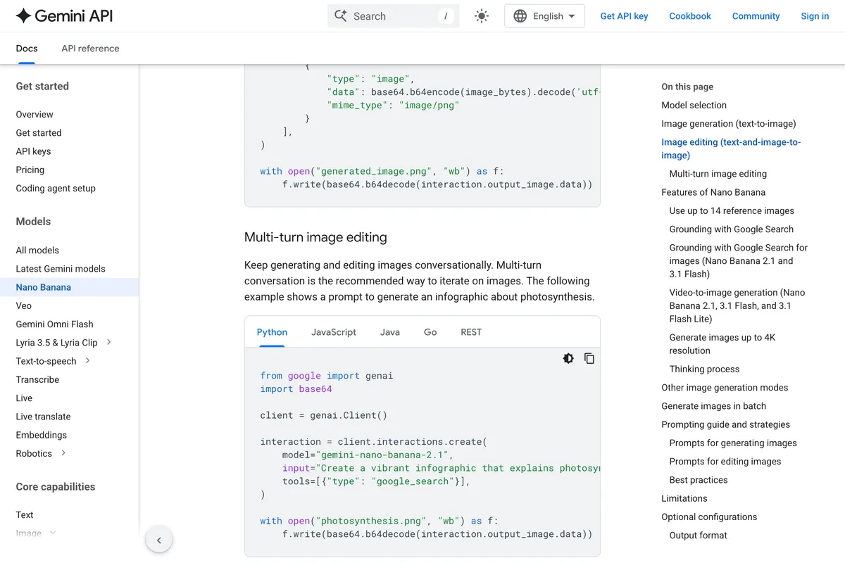
Task: Toggle the light/dark theme sun icon
Action: point(482,16)
